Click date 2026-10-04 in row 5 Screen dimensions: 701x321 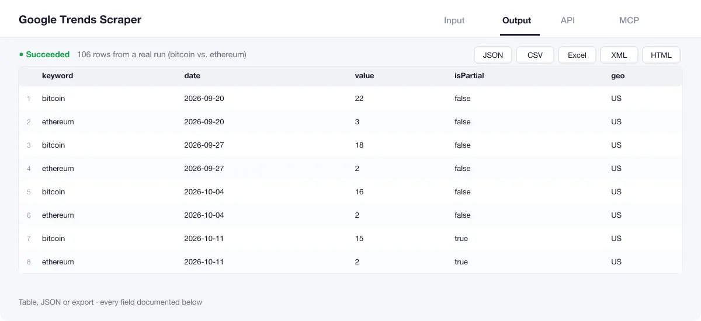coord(204,192)
